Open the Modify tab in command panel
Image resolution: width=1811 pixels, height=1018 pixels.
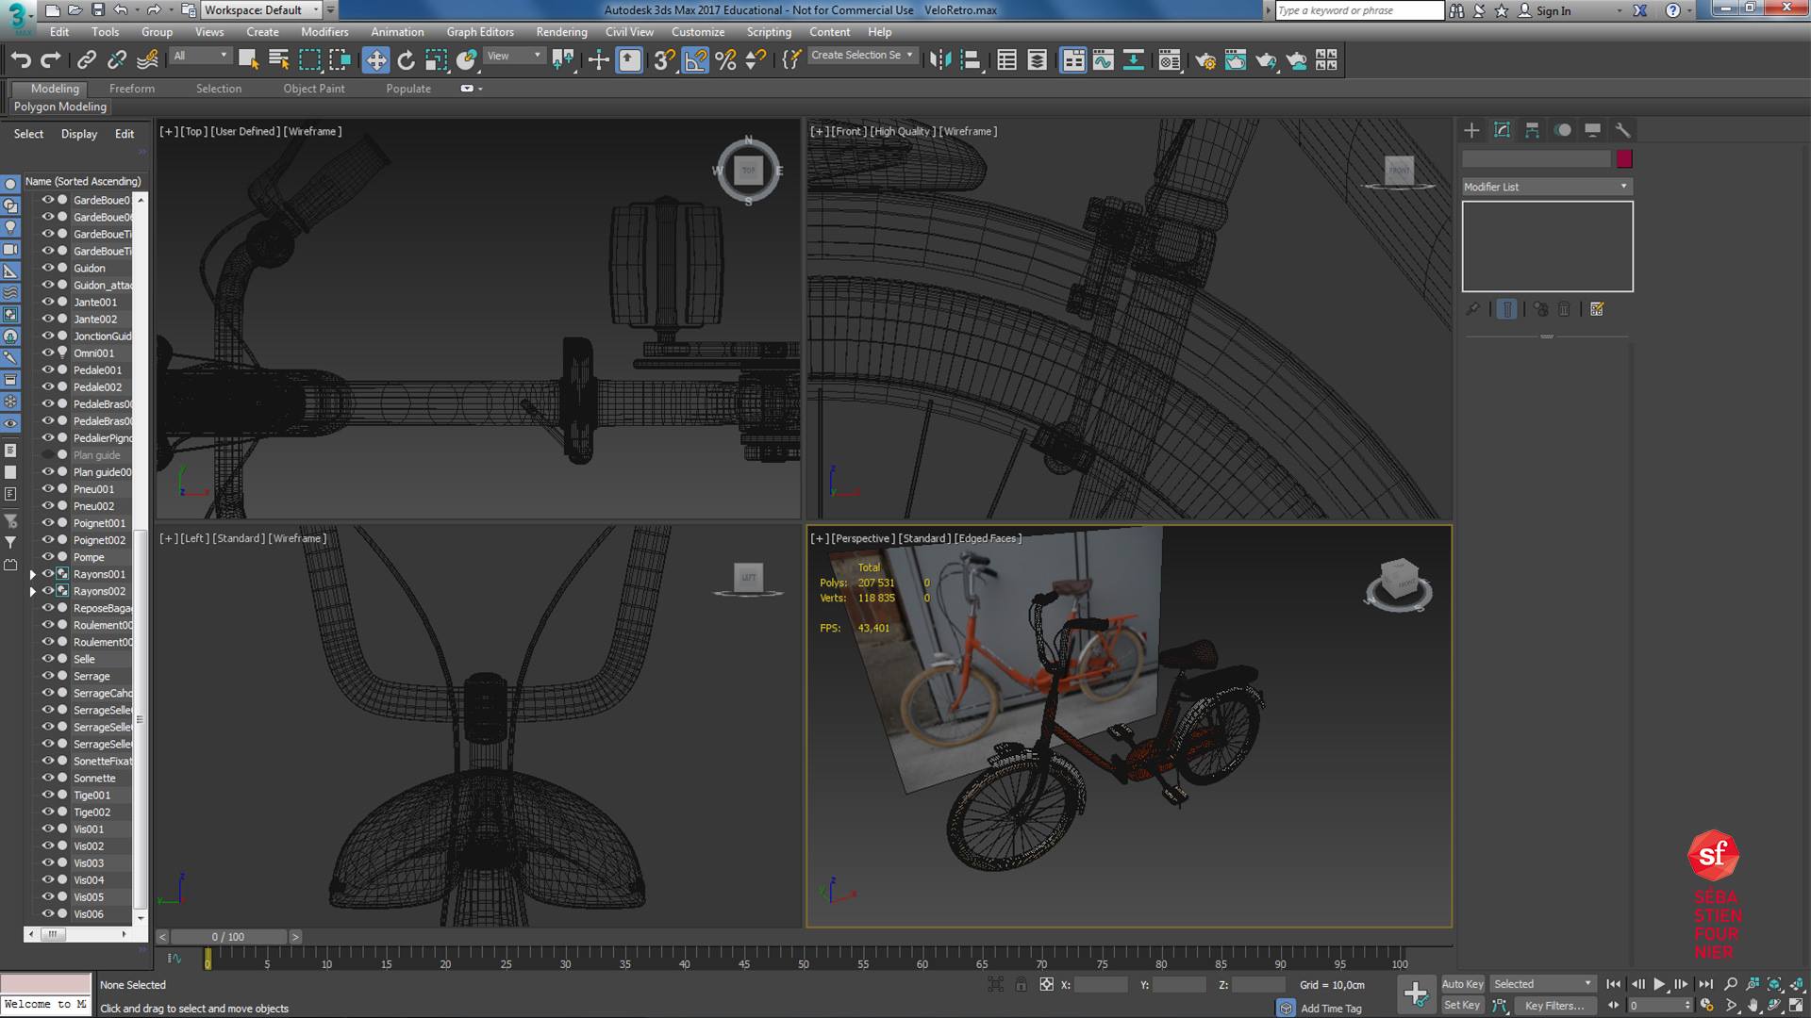1502,130
